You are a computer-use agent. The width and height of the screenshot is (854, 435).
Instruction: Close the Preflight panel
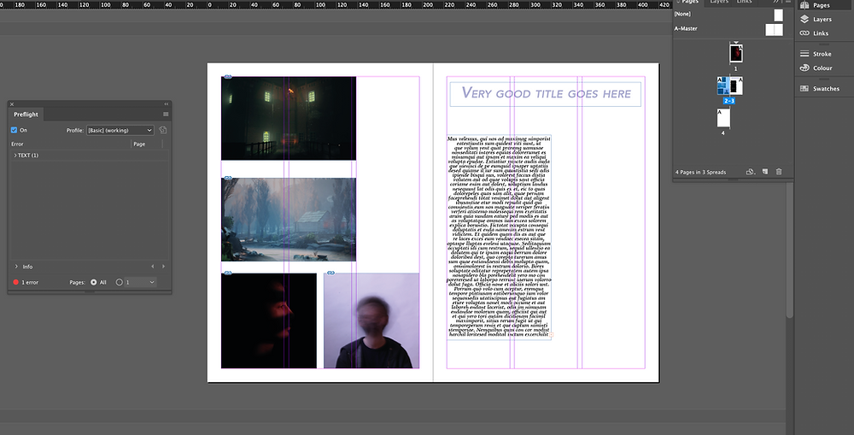(x=12, y=104)
